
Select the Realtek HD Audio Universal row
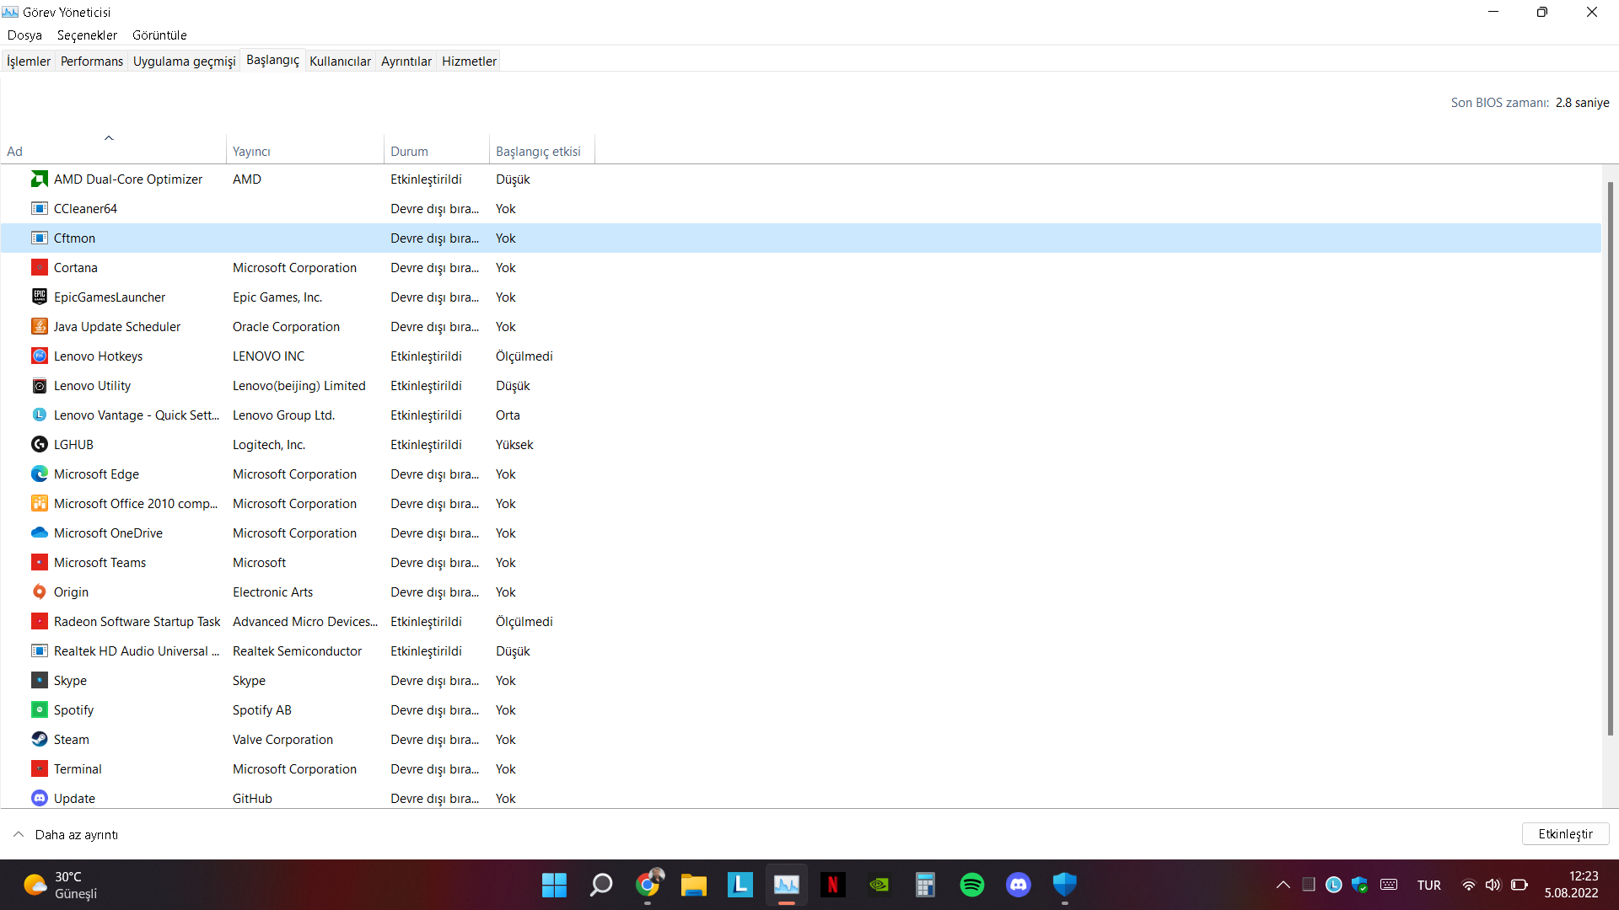coord(801,650)
